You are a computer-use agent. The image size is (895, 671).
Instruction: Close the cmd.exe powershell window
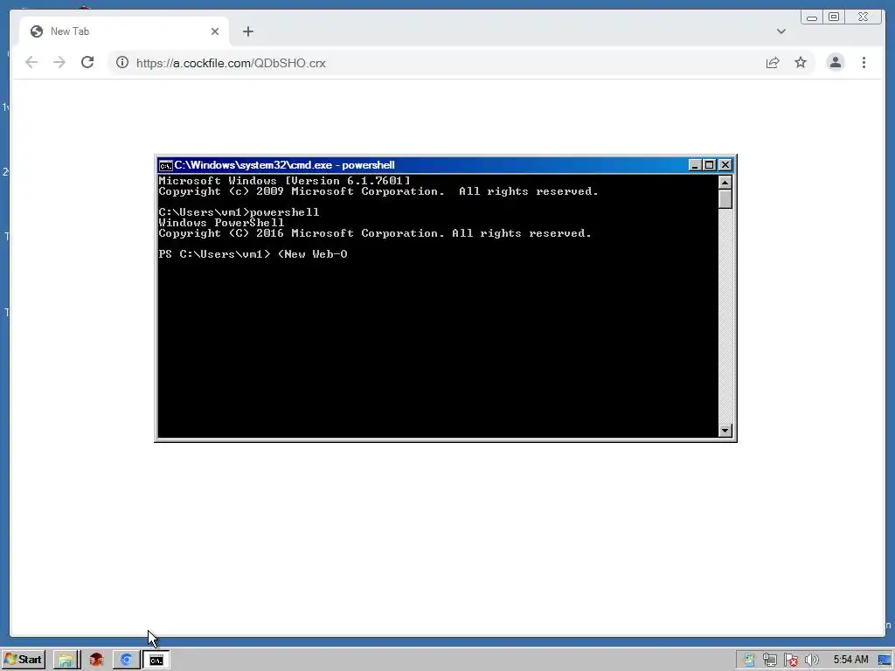point(725,165)
